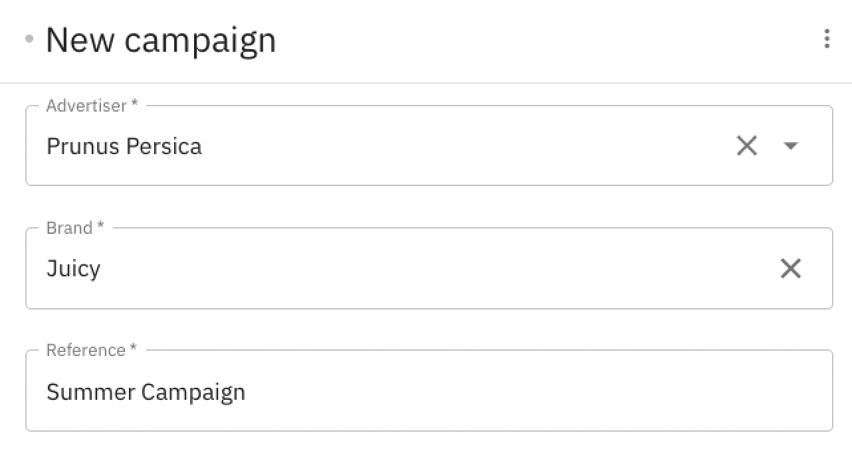Click the status dot beside New campaign
852x449 pixels.
pyautogui.click(x=29, y=40)
